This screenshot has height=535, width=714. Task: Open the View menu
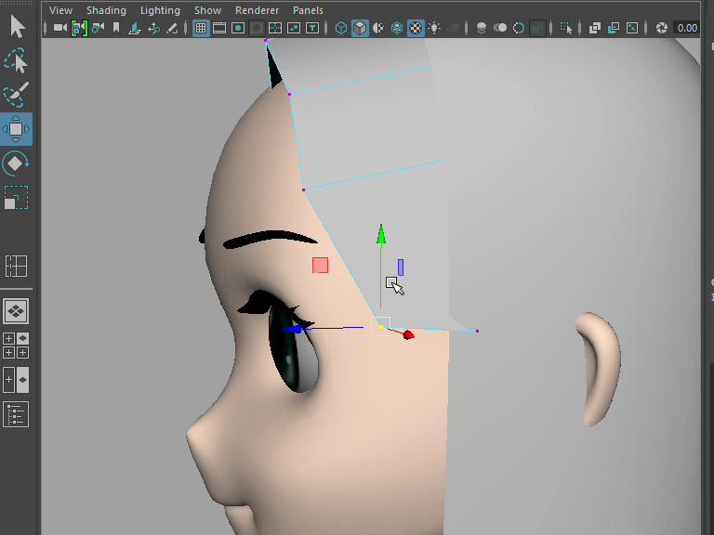click(60, 10)
